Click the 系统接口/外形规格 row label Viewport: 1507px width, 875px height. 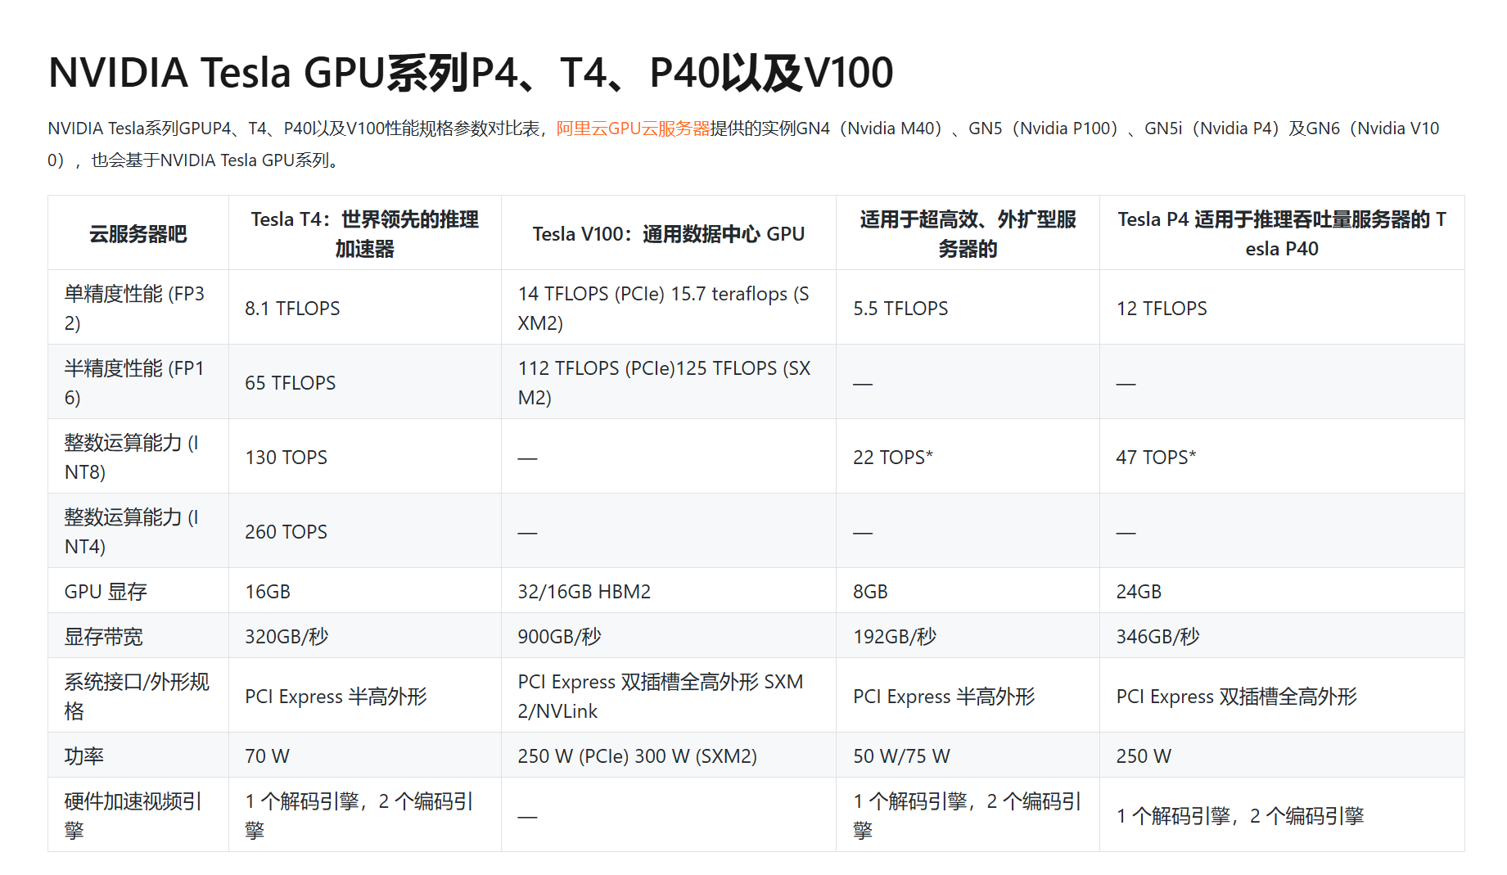coord(138,697)
